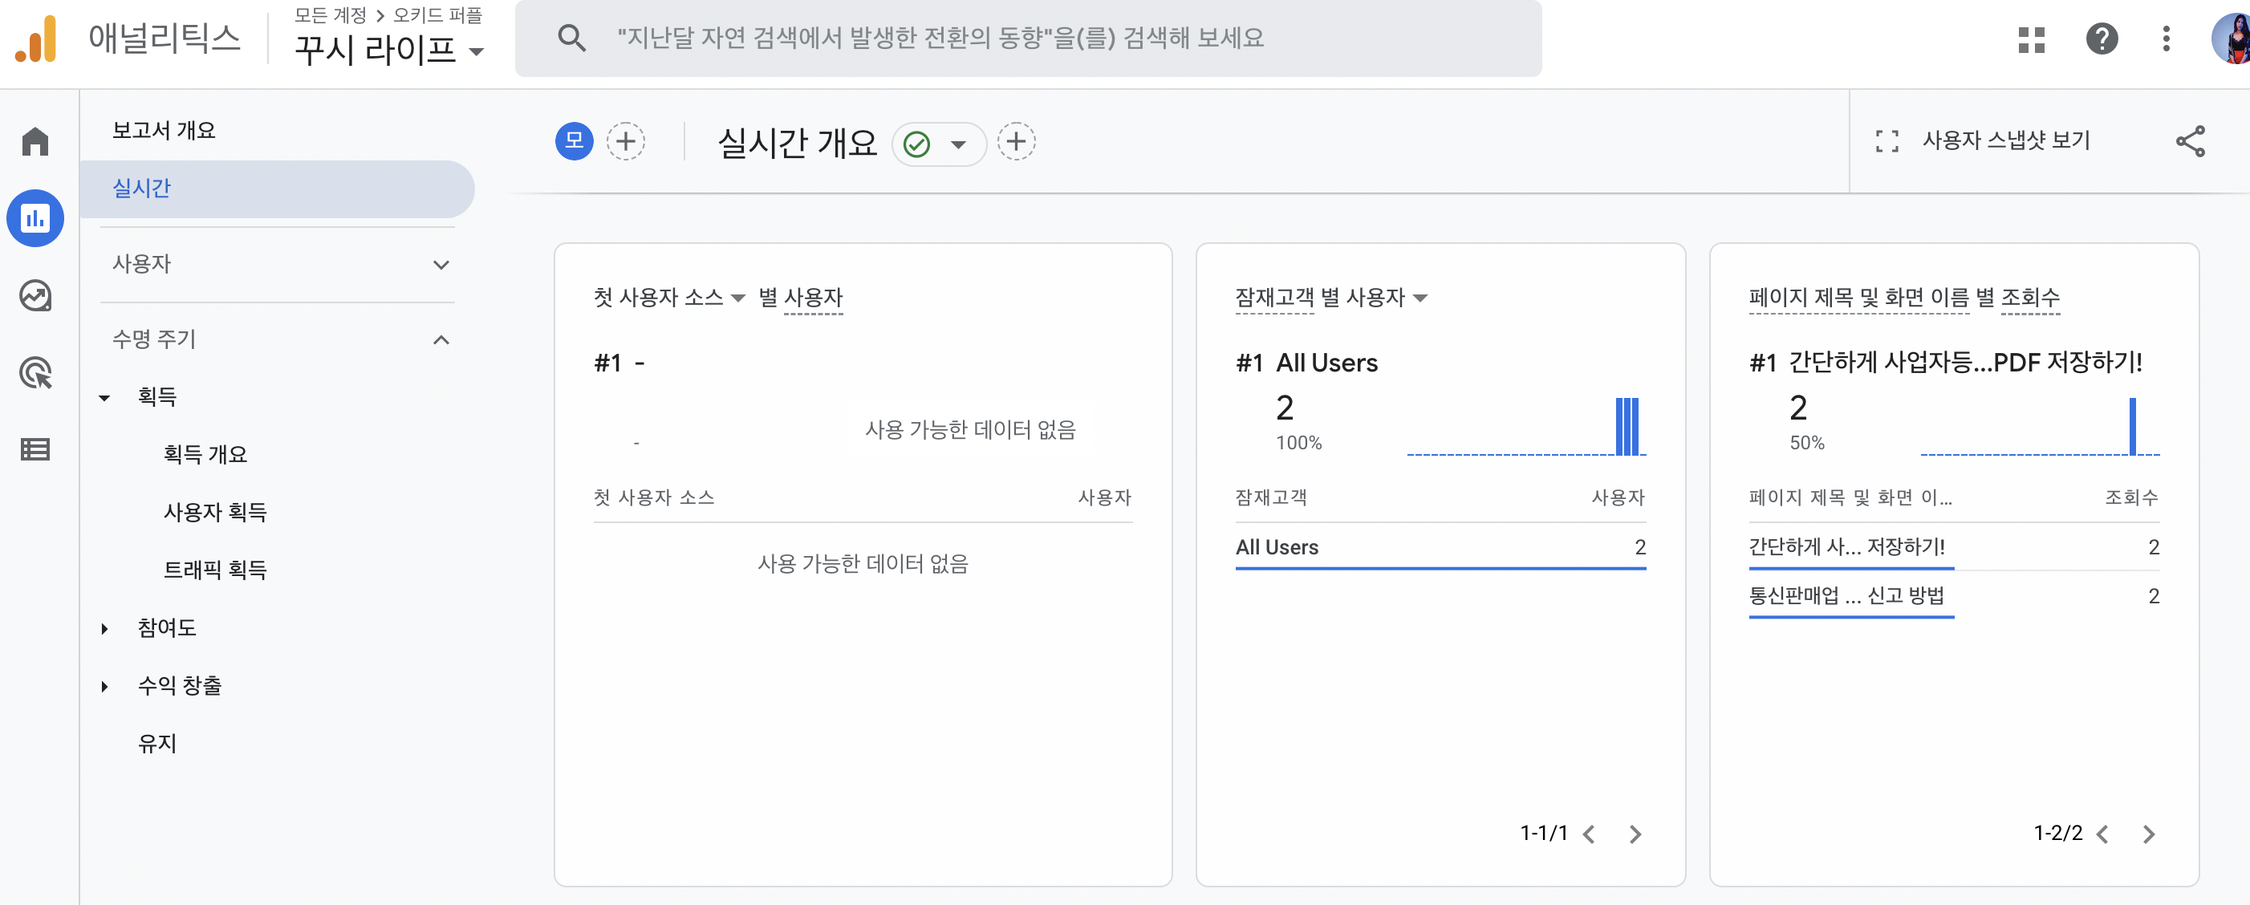Go to Home via house icon
This screenshot has width=2250, height=905.
35,141
